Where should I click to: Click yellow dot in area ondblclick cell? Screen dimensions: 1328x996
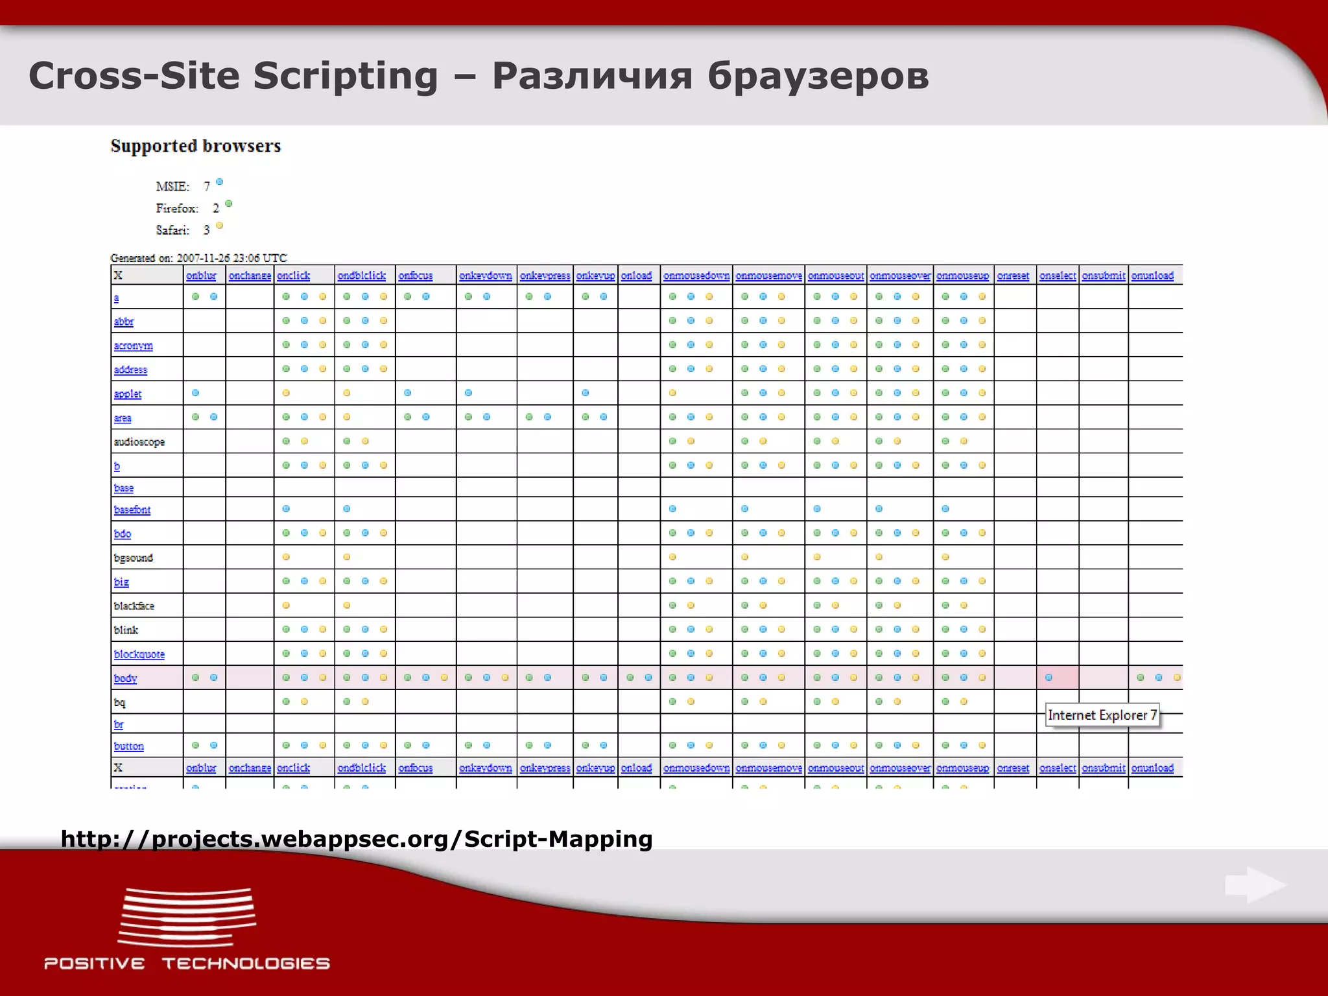(x=347, y=417)
